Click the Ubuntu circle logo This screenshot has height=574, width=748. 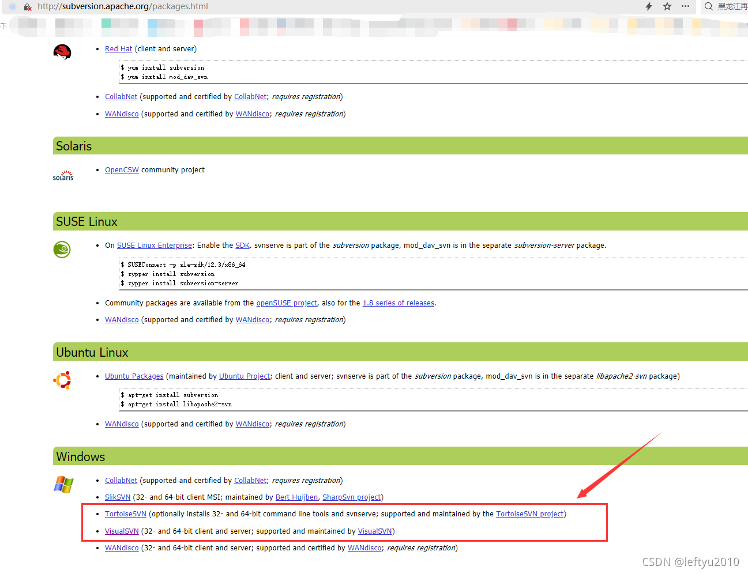62,380
